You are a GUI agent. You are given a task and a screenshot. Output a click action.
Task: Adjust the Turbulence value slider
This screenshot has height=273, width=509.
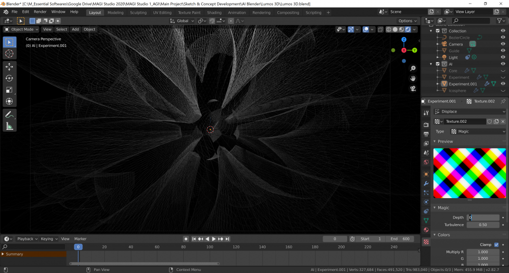pyautogui.click(x=483, y=225)
